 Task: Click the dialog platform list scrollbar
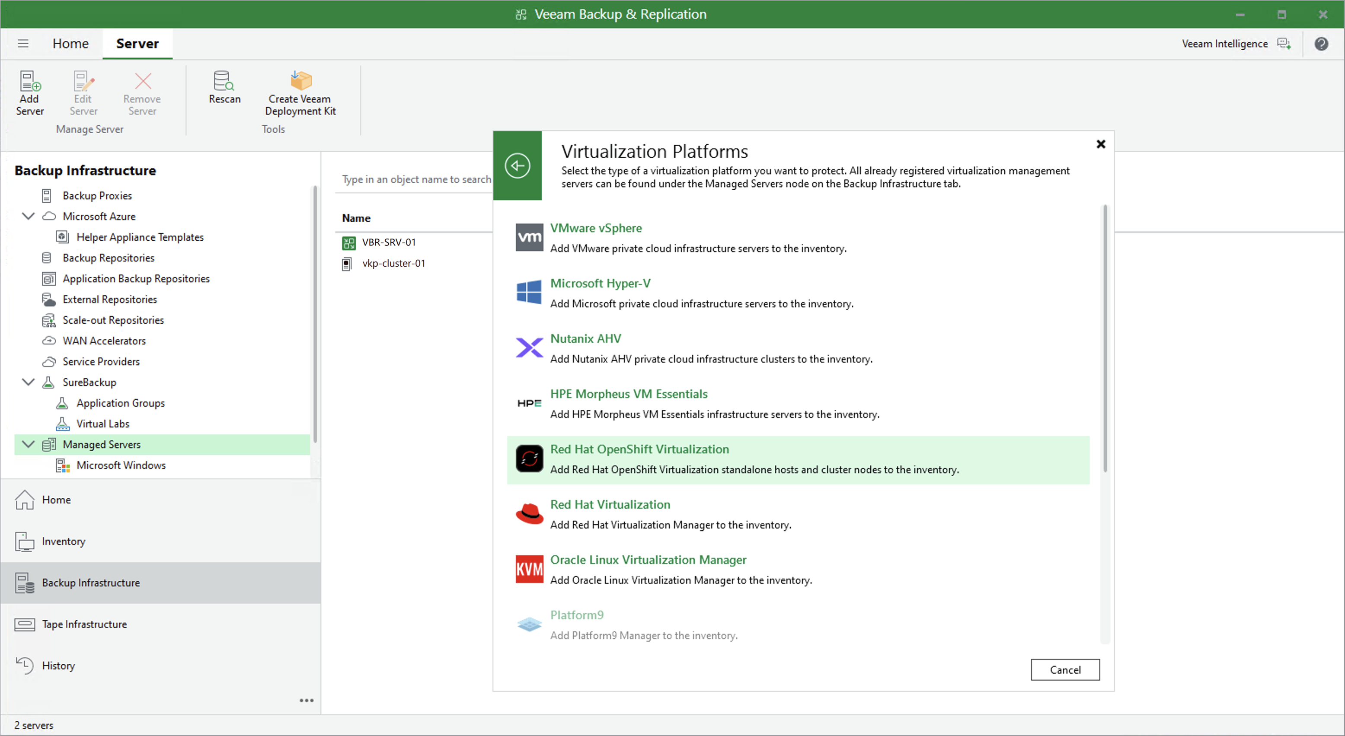[1105, 339]
